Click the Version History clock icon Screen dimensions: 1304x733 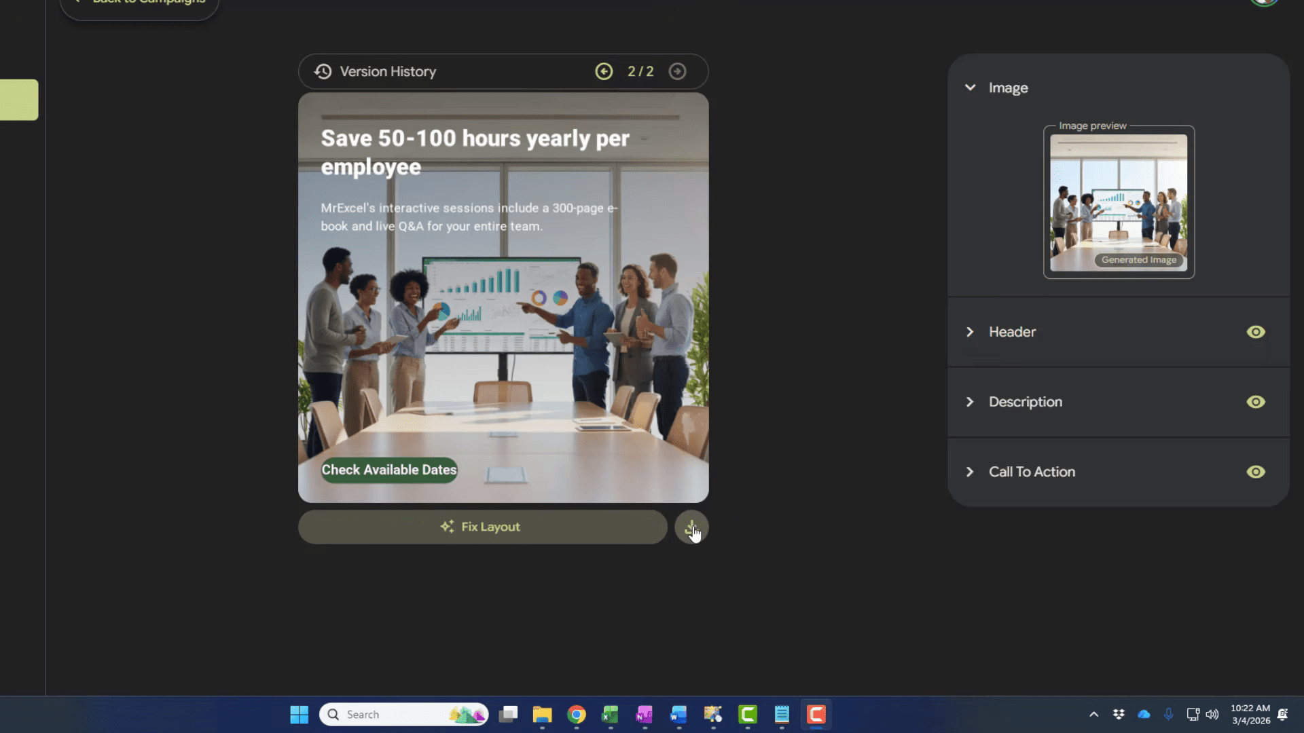[323, 71]
